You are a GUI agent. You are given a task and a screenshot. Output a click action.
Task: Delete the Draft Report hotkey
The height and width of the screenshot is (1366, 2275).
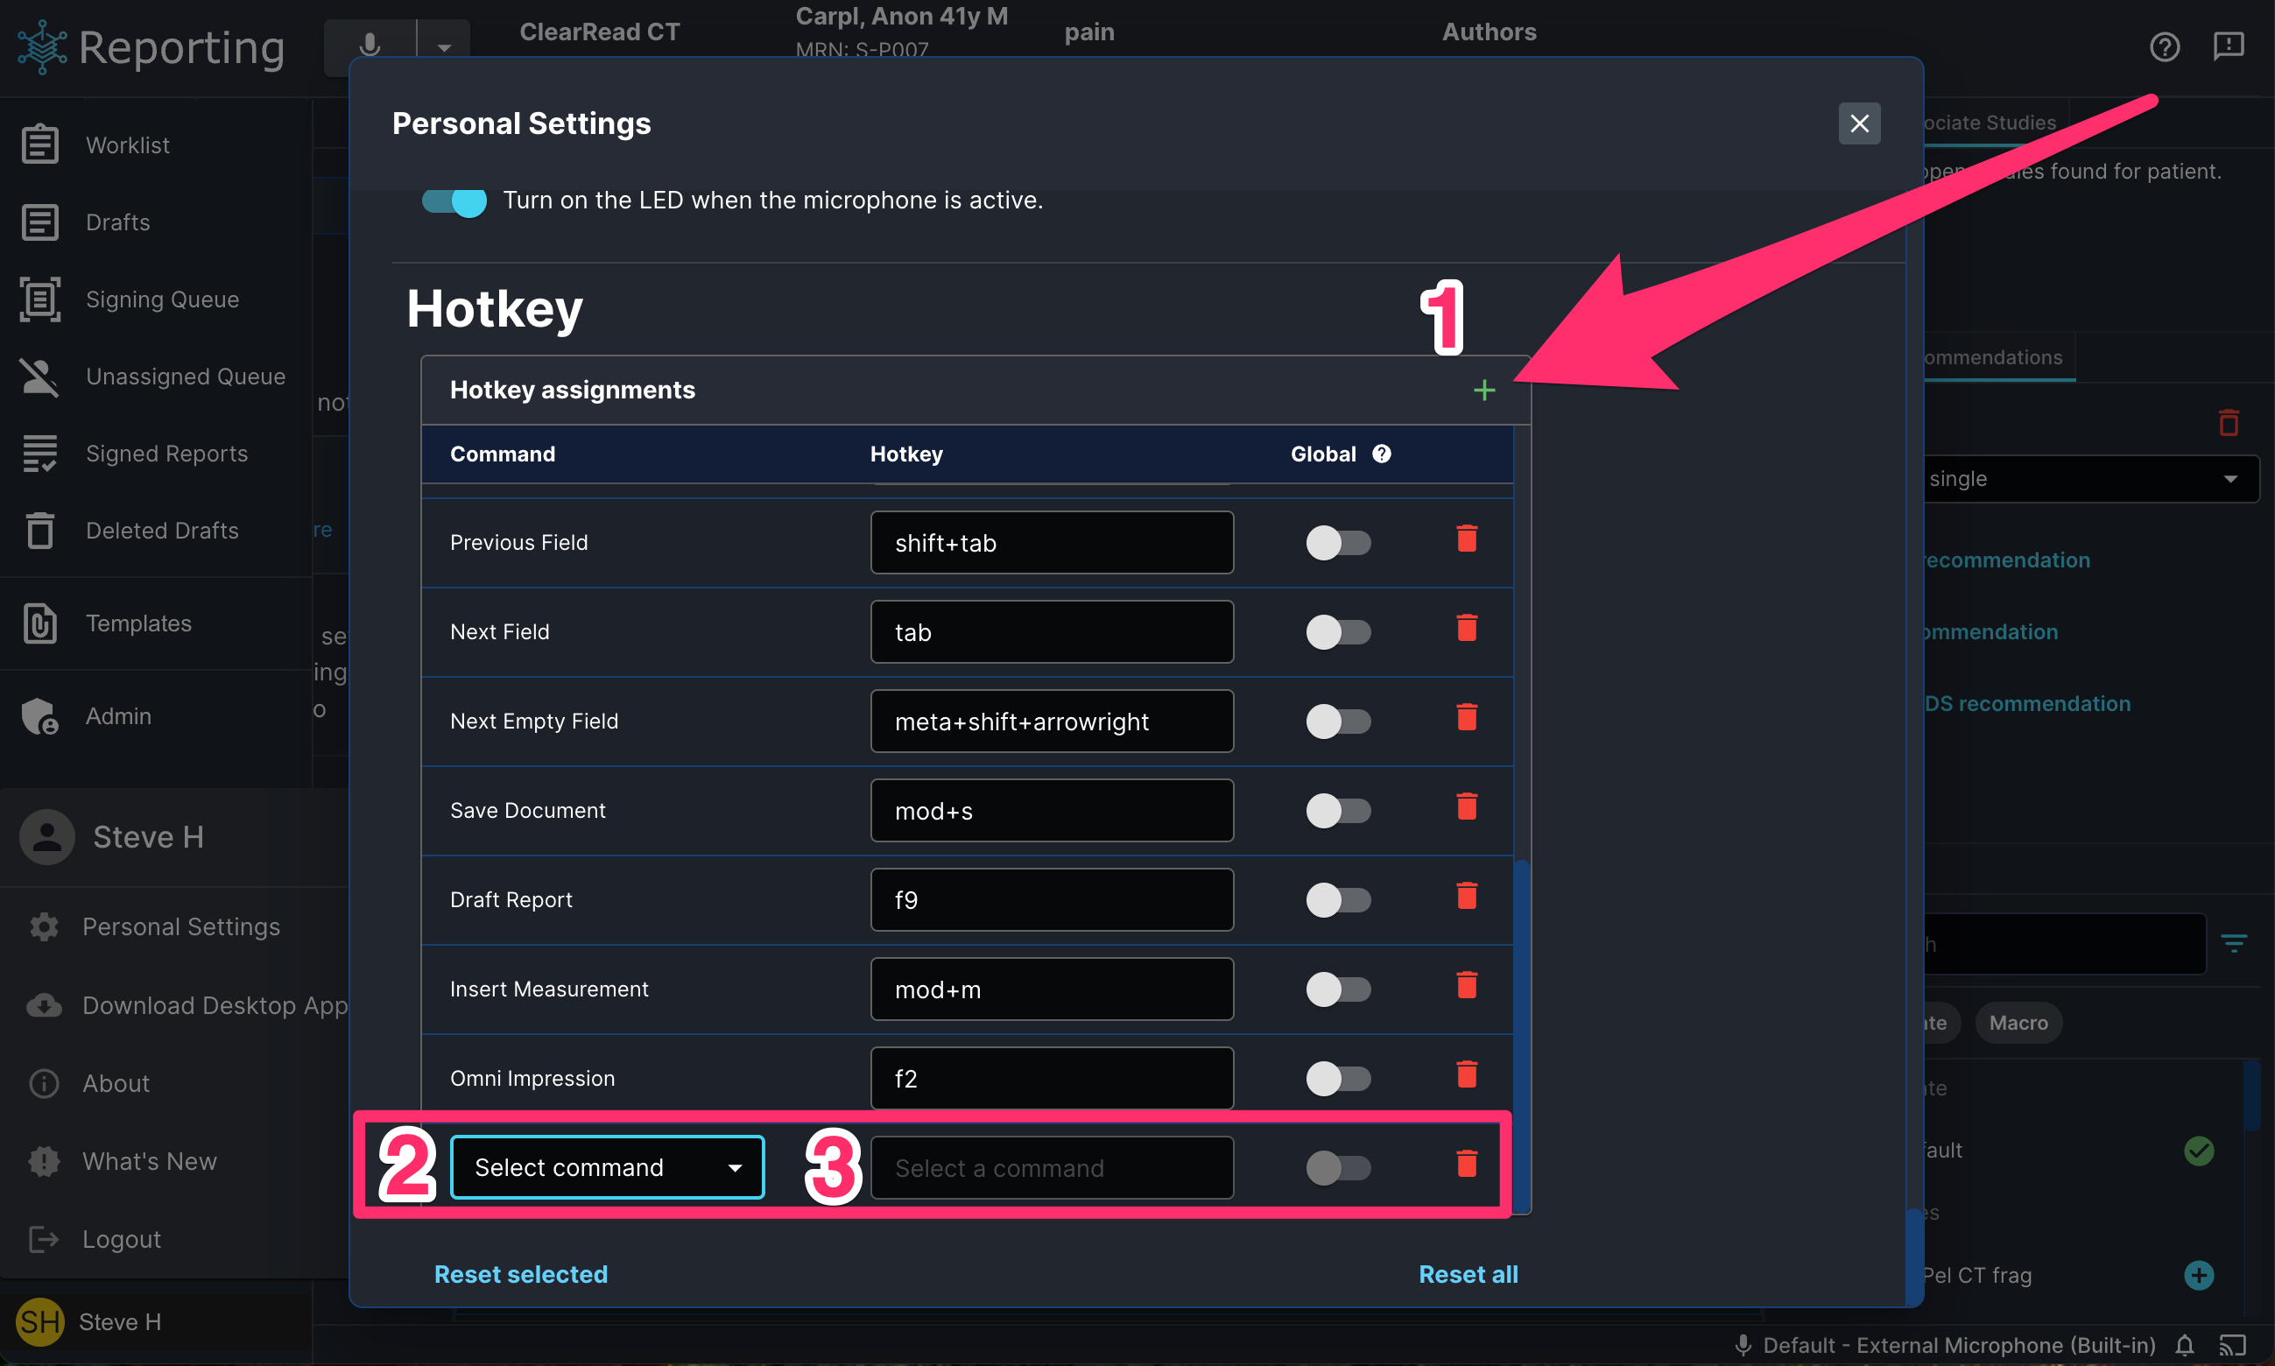tap(1467, 897)
